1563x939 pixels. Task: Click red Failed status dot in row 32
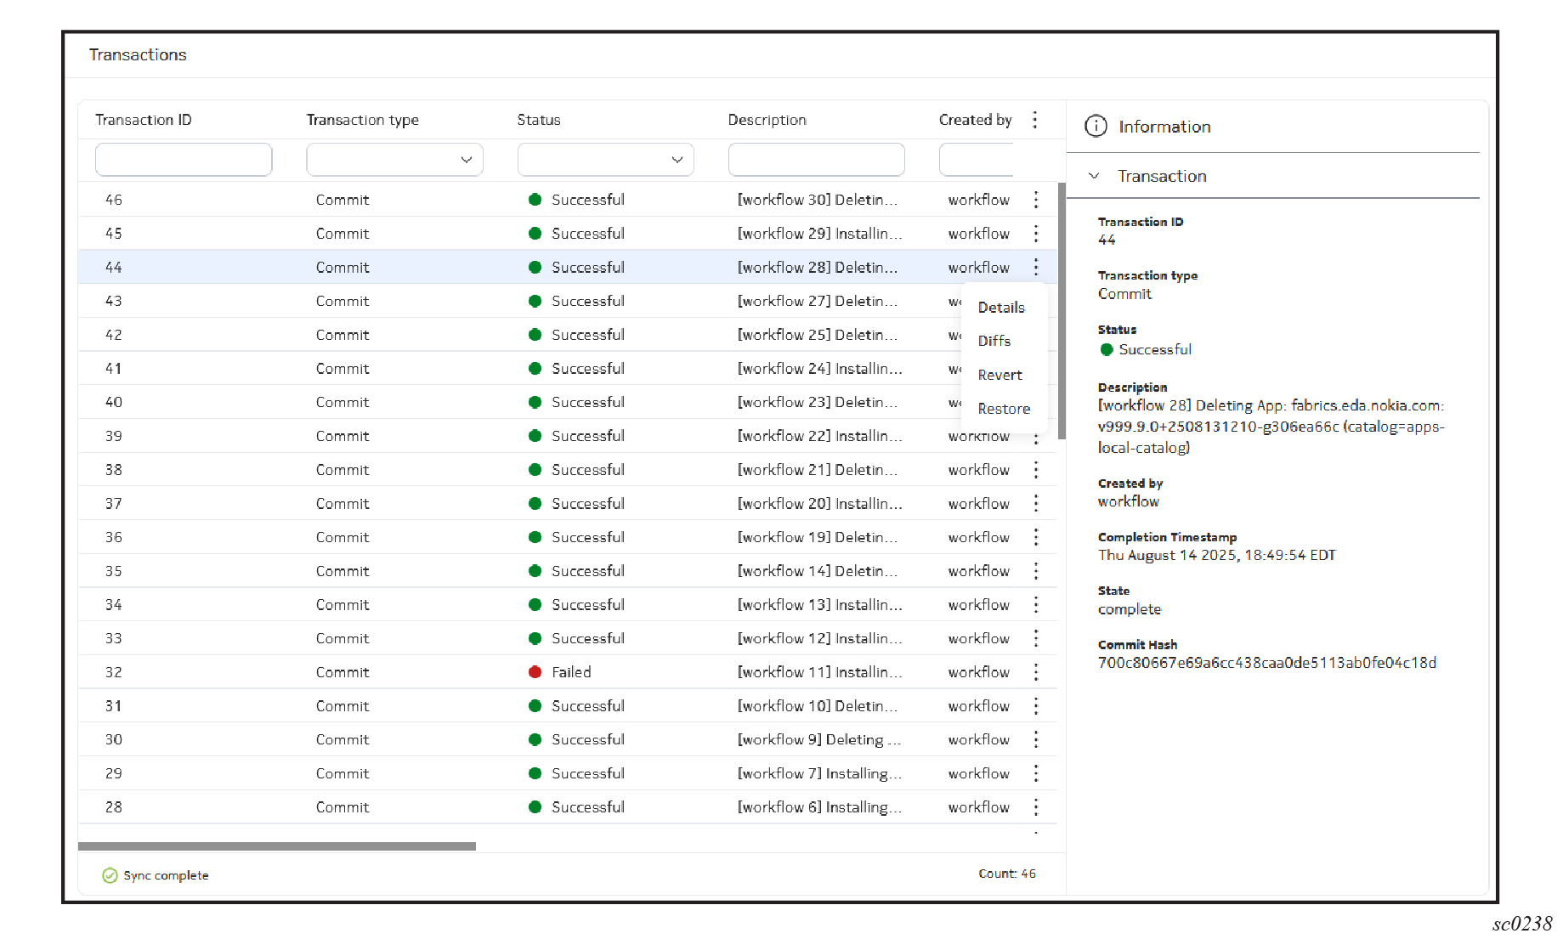click(535, 672)
